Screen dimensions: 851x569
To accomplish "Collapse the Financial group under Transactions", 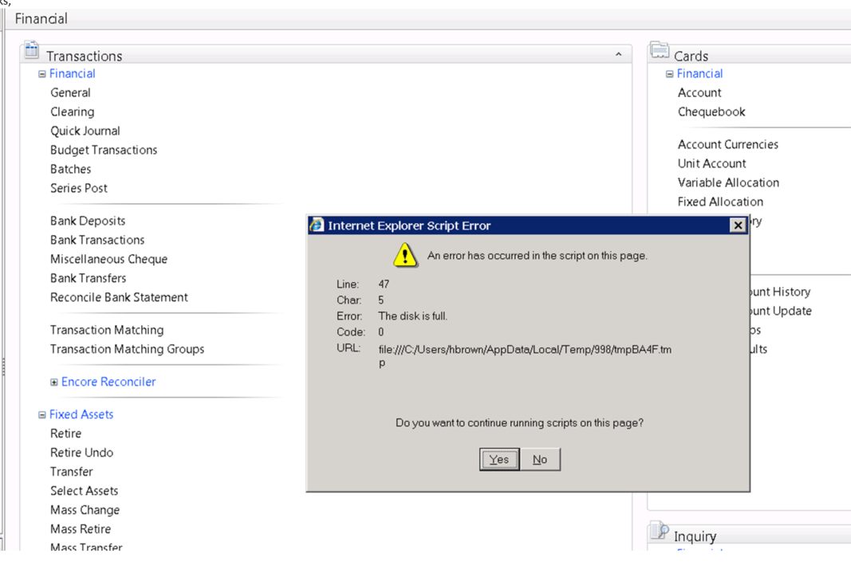I will tap(42, 74).
